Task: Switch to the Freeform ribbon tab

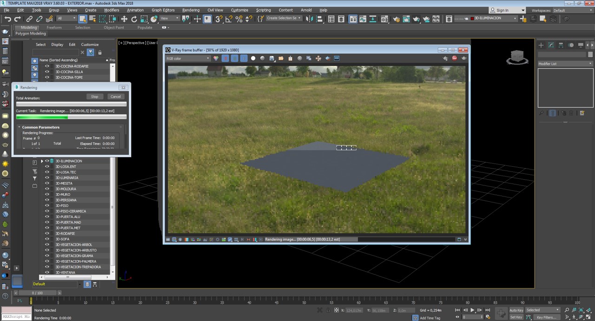Action: (x=54, y=27)
